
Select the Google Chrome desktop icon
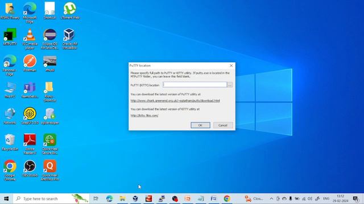click(x=10, y=171)
